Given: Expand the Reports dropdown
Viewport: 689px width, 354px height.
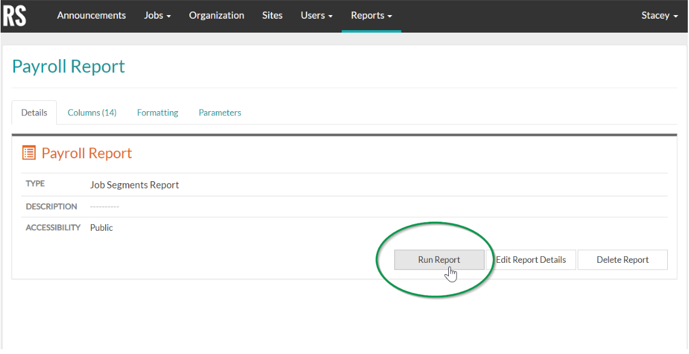Looking at the screenshot, I should 371,16.
